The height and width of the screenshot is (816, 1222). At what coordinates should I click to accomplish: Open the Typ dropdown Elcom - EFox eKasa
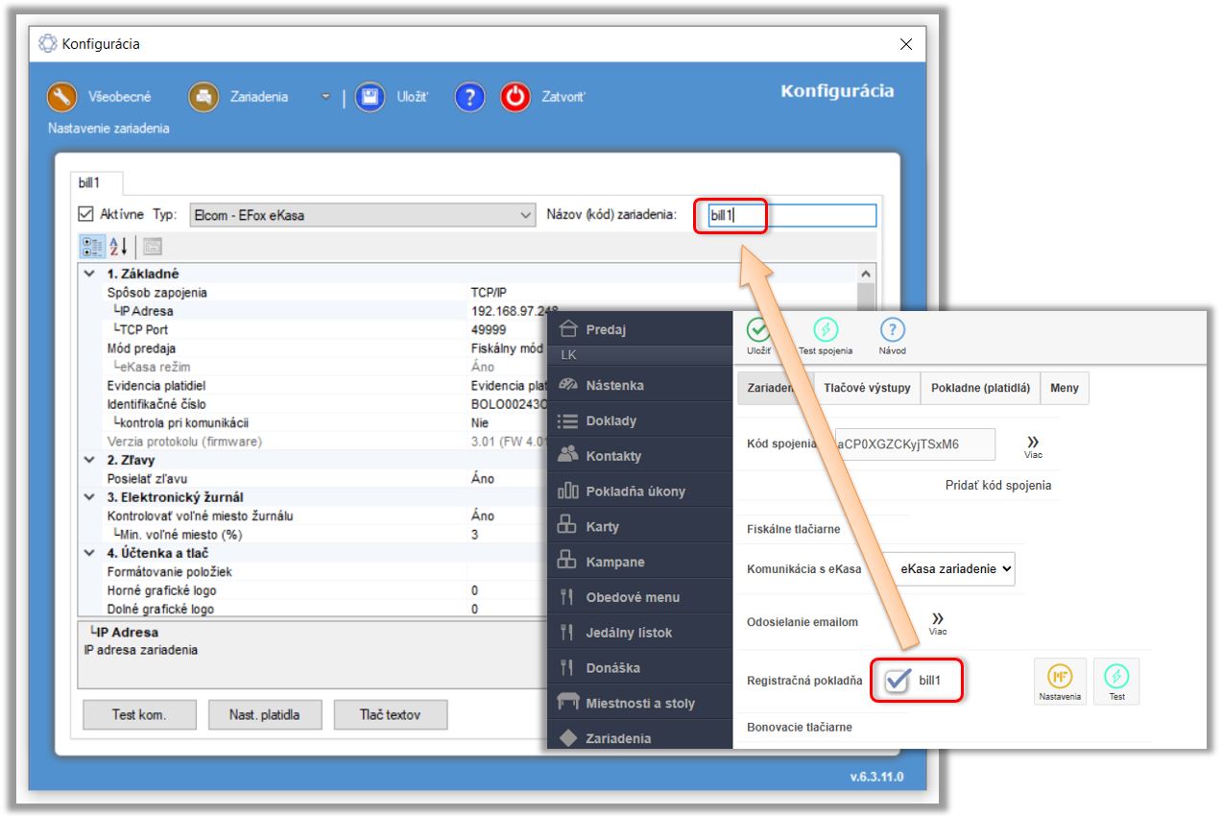pos(362,215)
